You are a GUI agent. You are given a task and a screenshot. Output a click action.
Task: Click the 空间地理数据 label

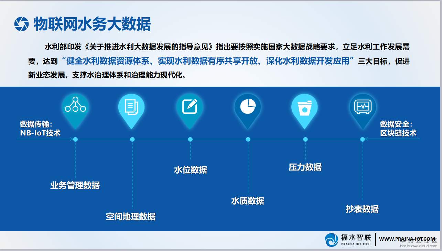(x=131, y=216)
